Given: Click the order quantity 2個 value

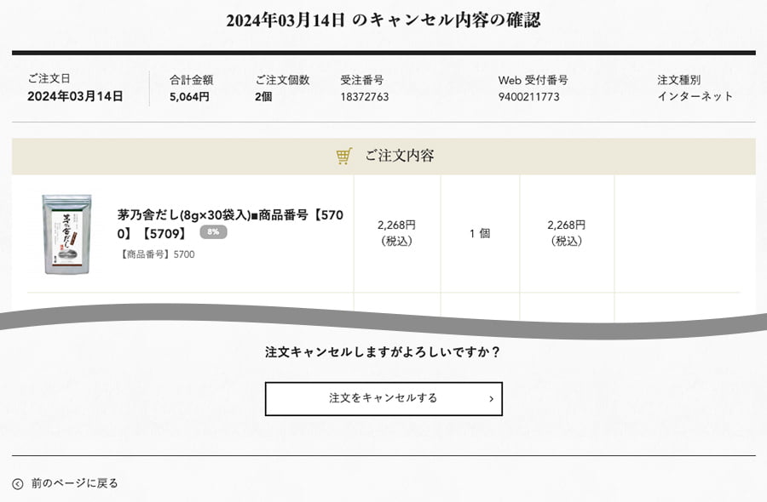Looking at the screenshot, I should pyautogui.click(x=264, y=97).
